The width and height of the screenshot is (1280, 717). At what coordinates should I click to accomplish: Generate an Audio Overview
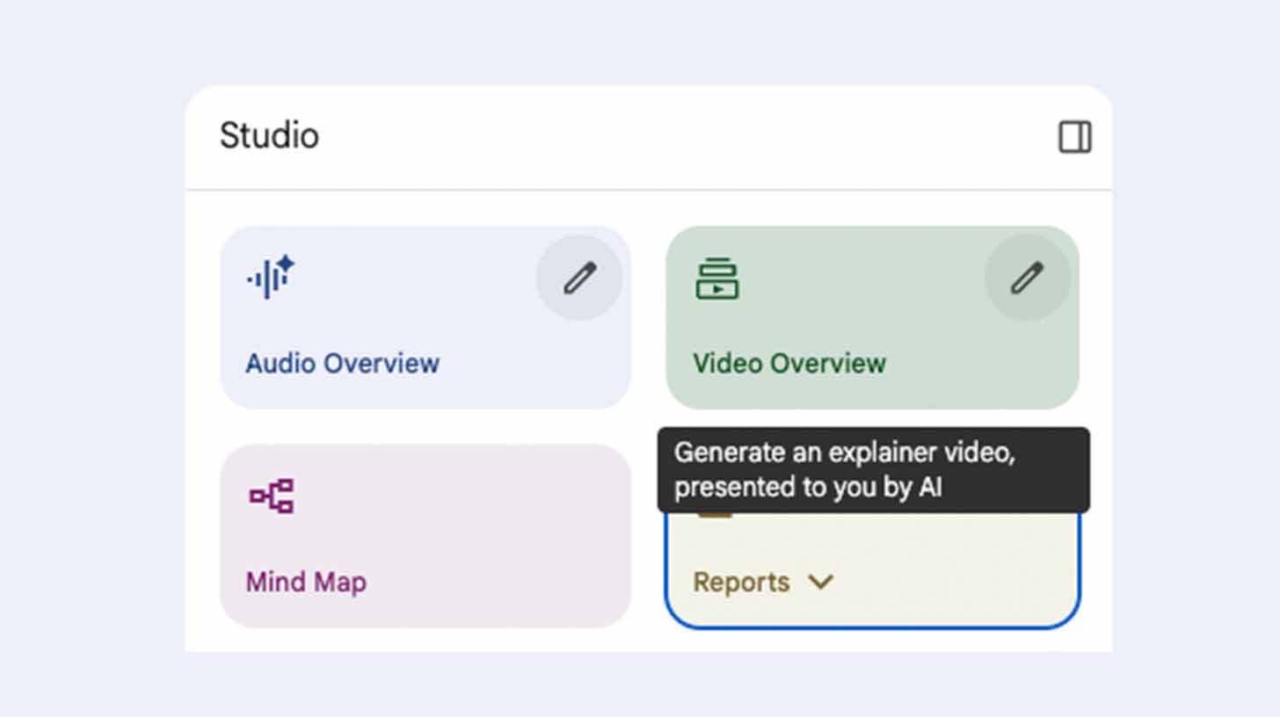pyautogui.click(x=425, y=317)
